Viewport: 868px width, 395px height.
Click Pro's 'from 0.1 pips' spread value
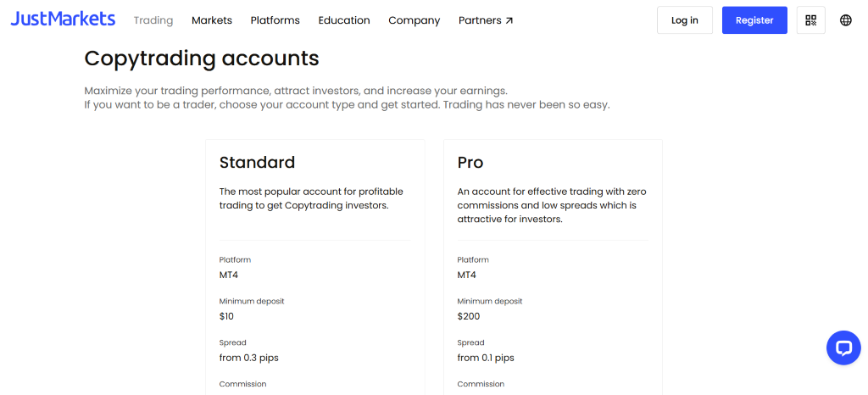tap(486, 358)
